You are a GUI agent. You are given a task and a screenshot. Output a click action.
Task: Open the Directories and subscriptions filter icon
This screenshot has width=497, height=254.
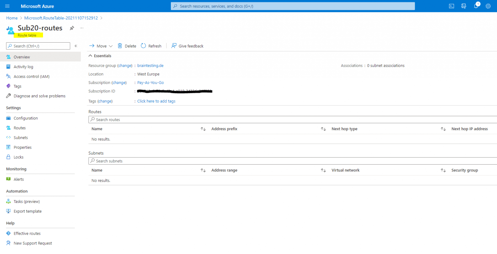click(464, 6)
